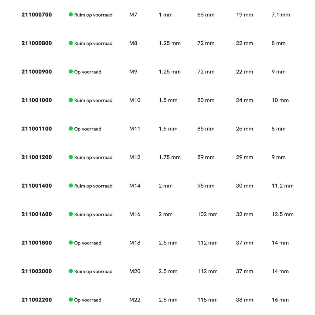Click green dot next to 211001000
Viewport: 315px width, 315px height.
coord(71,100)
